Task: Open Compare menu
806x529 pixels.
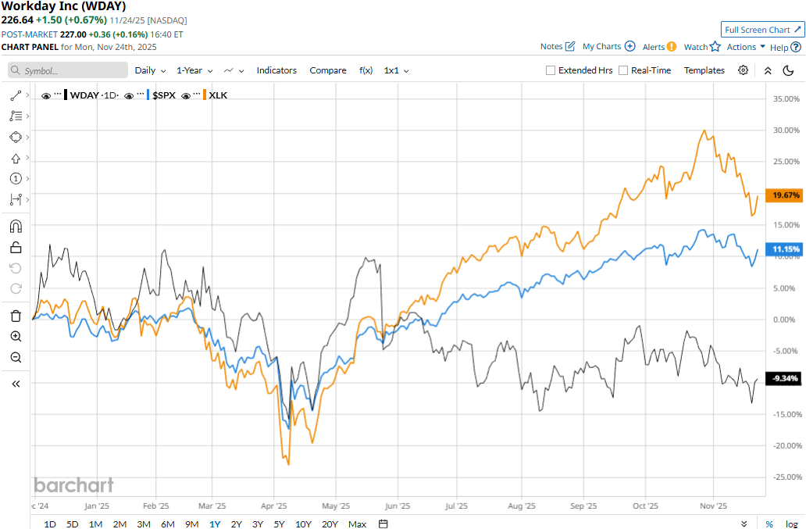Action: tap(328, 70)
